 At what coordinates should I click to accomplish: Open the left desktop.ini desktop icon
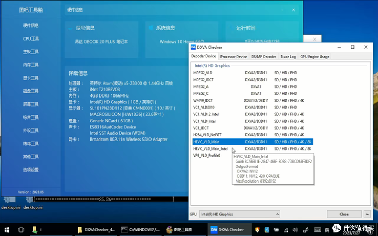(10, 203)
